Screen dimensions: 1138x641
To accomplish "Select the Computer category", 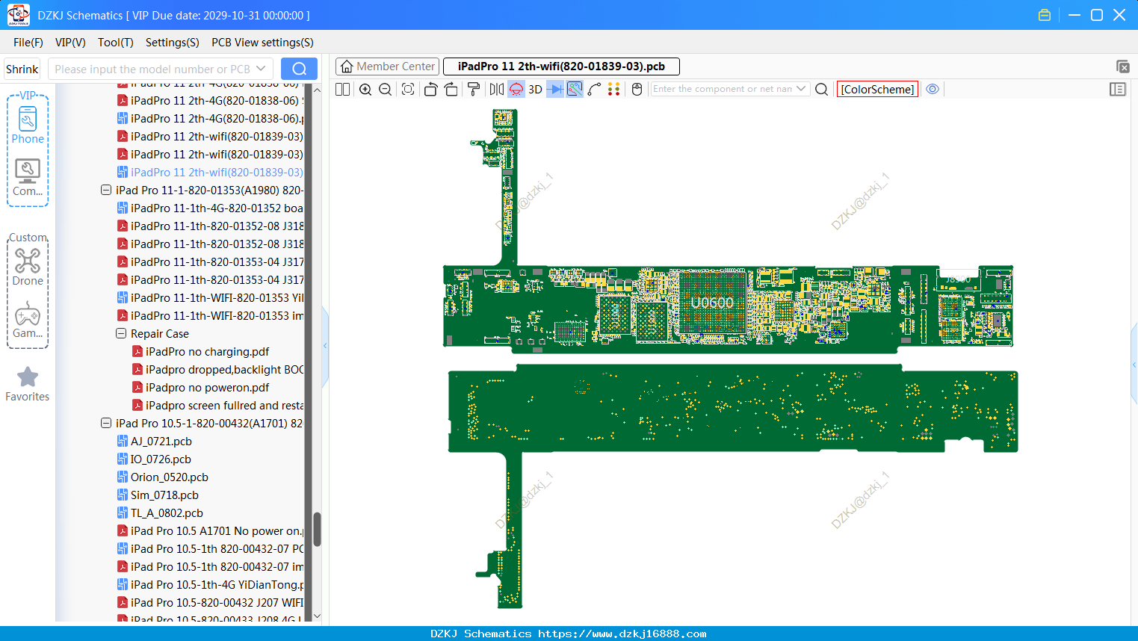I will click(28, 178).
